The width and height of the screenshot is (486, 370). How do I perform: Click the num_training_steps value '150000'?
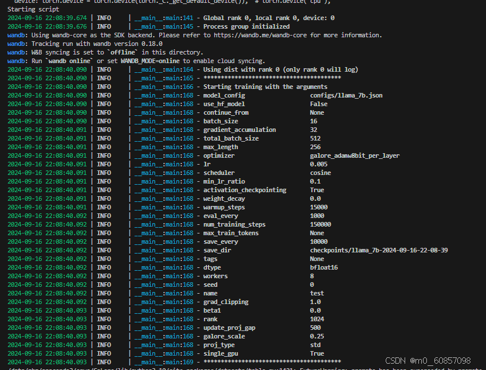[x=320, y=224]
